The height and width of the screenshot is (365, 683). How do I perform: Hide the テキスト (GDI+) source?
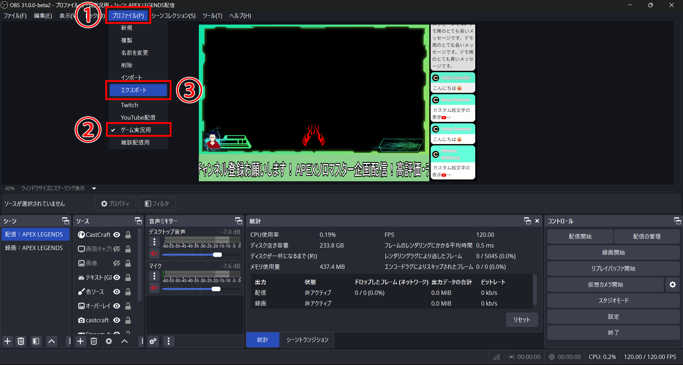pos(117,277)
